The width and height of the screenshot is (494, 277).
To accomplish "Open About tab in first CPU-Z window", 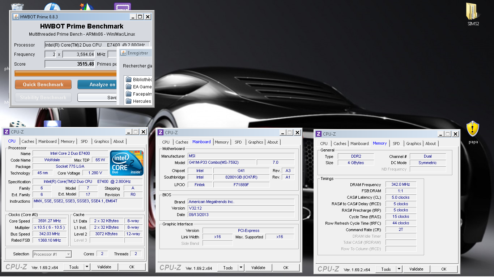I will 119,141.
